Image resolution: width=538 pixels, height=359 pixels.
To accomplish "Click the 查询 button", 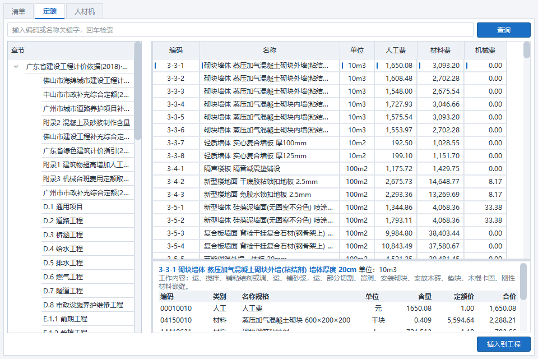I will (x=503, y=30).
